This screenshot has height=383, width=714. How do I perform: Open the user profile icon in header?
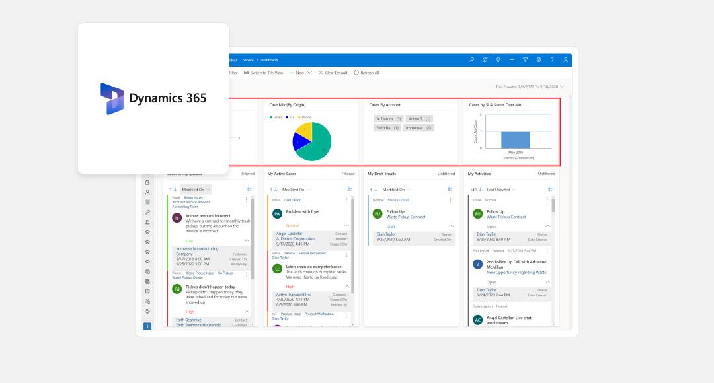565,59
